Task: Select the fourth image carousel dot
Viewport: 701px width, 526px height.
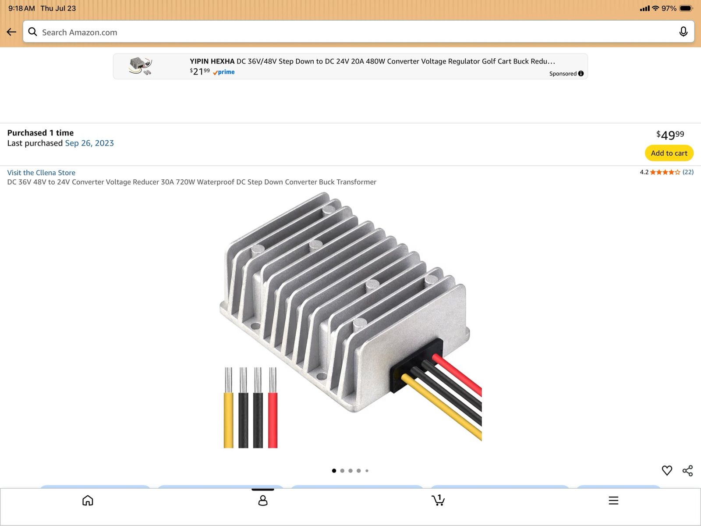Action: point(359,471)
